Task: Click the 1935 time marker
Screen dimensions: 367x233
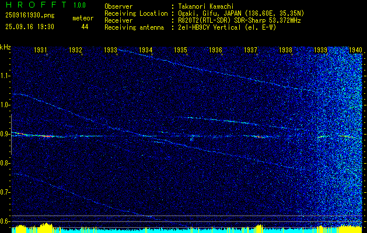Action: [x=180, y=50]
